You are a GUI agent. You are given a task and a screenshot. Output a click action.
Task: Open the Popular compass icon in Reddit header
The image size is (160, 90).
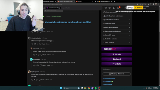(x=105, y=8)
